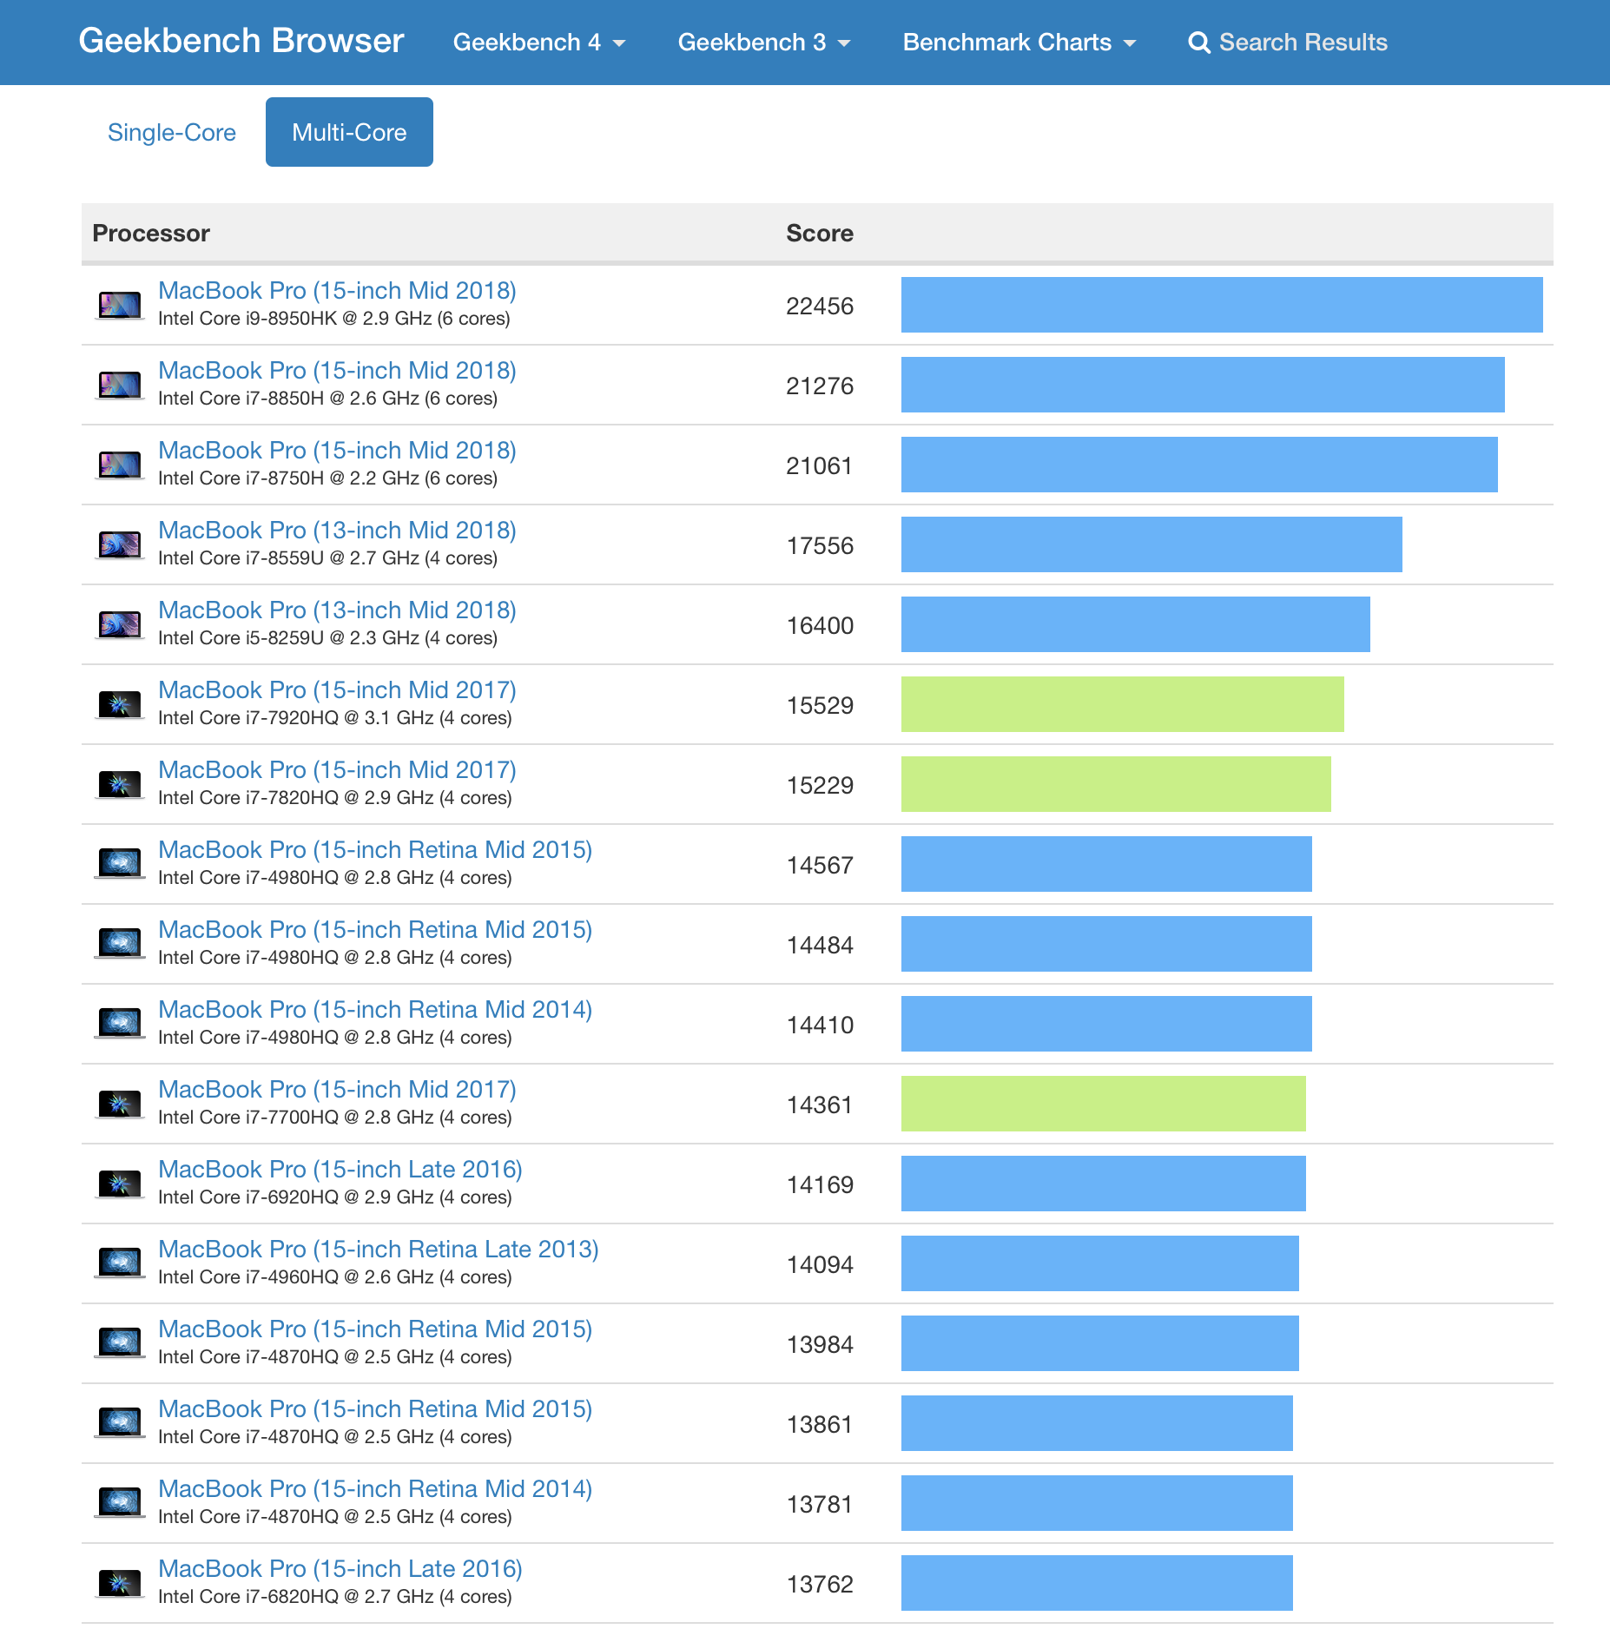Open MacBook Pro i7-4960HQ laptop thumbnail
The width and height of the screenshot is (1610, 1629).
point(120,1264)
